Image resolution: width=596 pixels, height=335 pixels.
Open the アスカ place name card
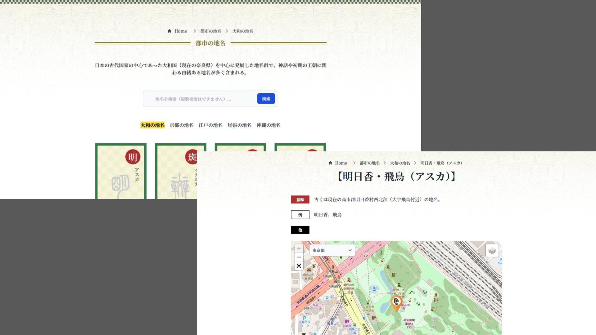coord(121,177)
